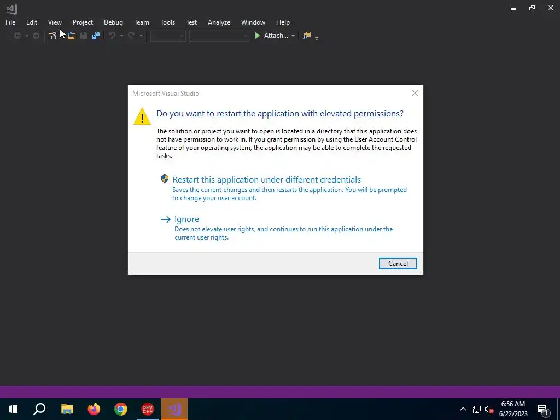Viewport: 560px width, 420px height.
Task: Click the Find in Files toolbar icon
Action: (307, 36)
